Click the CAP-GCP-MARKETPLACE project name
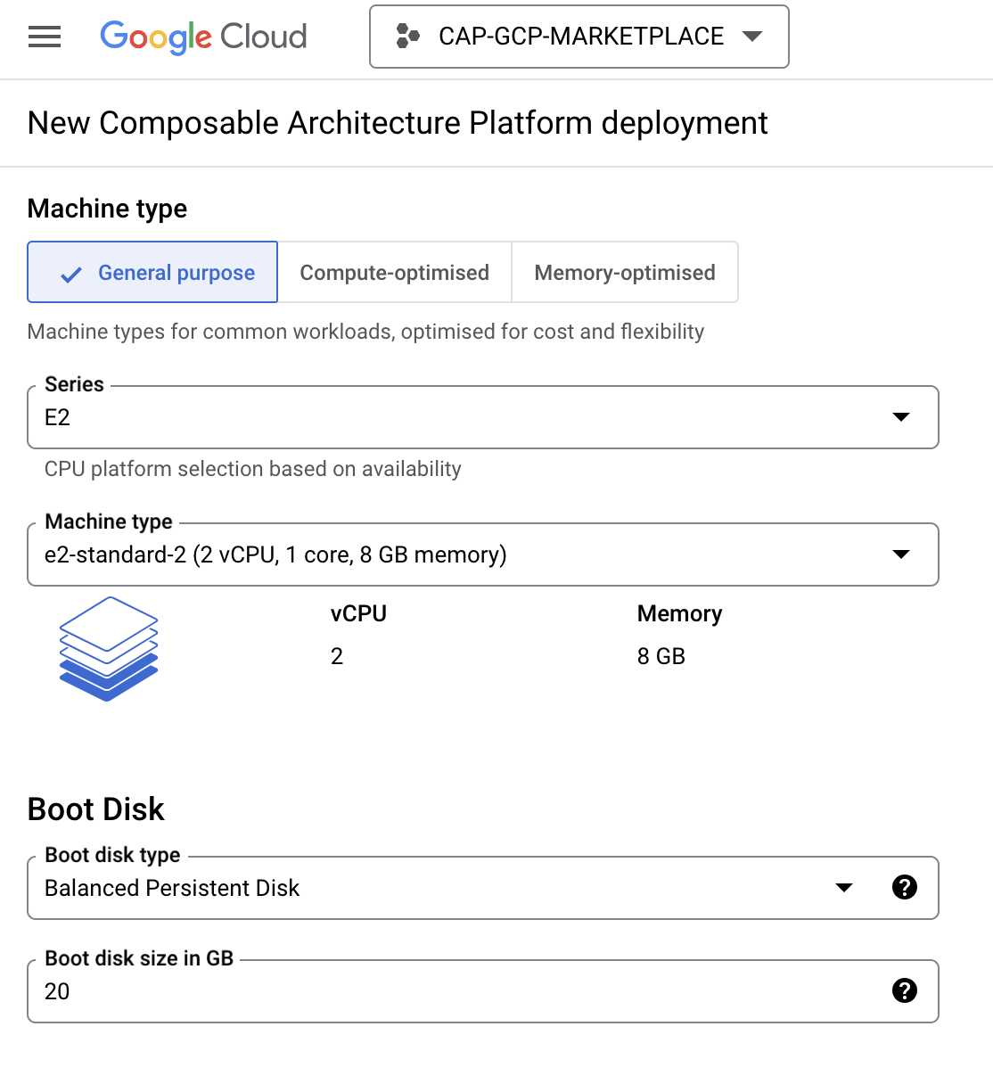Image resolution: width=993 pixels, height=1084 pixels. pyautogui.click(x=581, y=37)
